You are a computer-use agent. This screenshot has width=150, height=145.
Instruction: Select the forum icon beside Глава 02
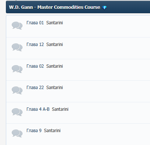(x=17, y=69)
